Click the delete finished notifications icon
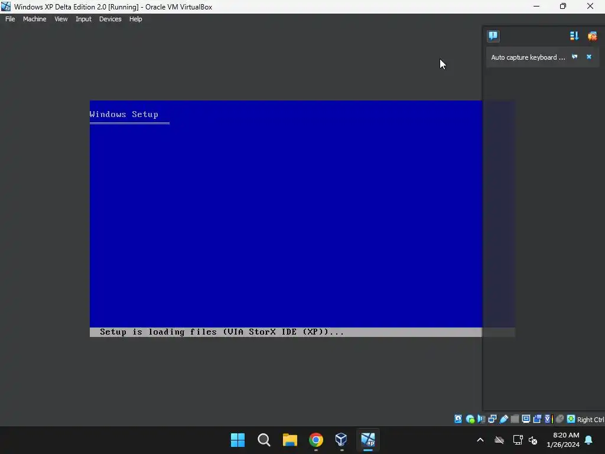Viewport: 605px width, 454px height. (592, 36)
